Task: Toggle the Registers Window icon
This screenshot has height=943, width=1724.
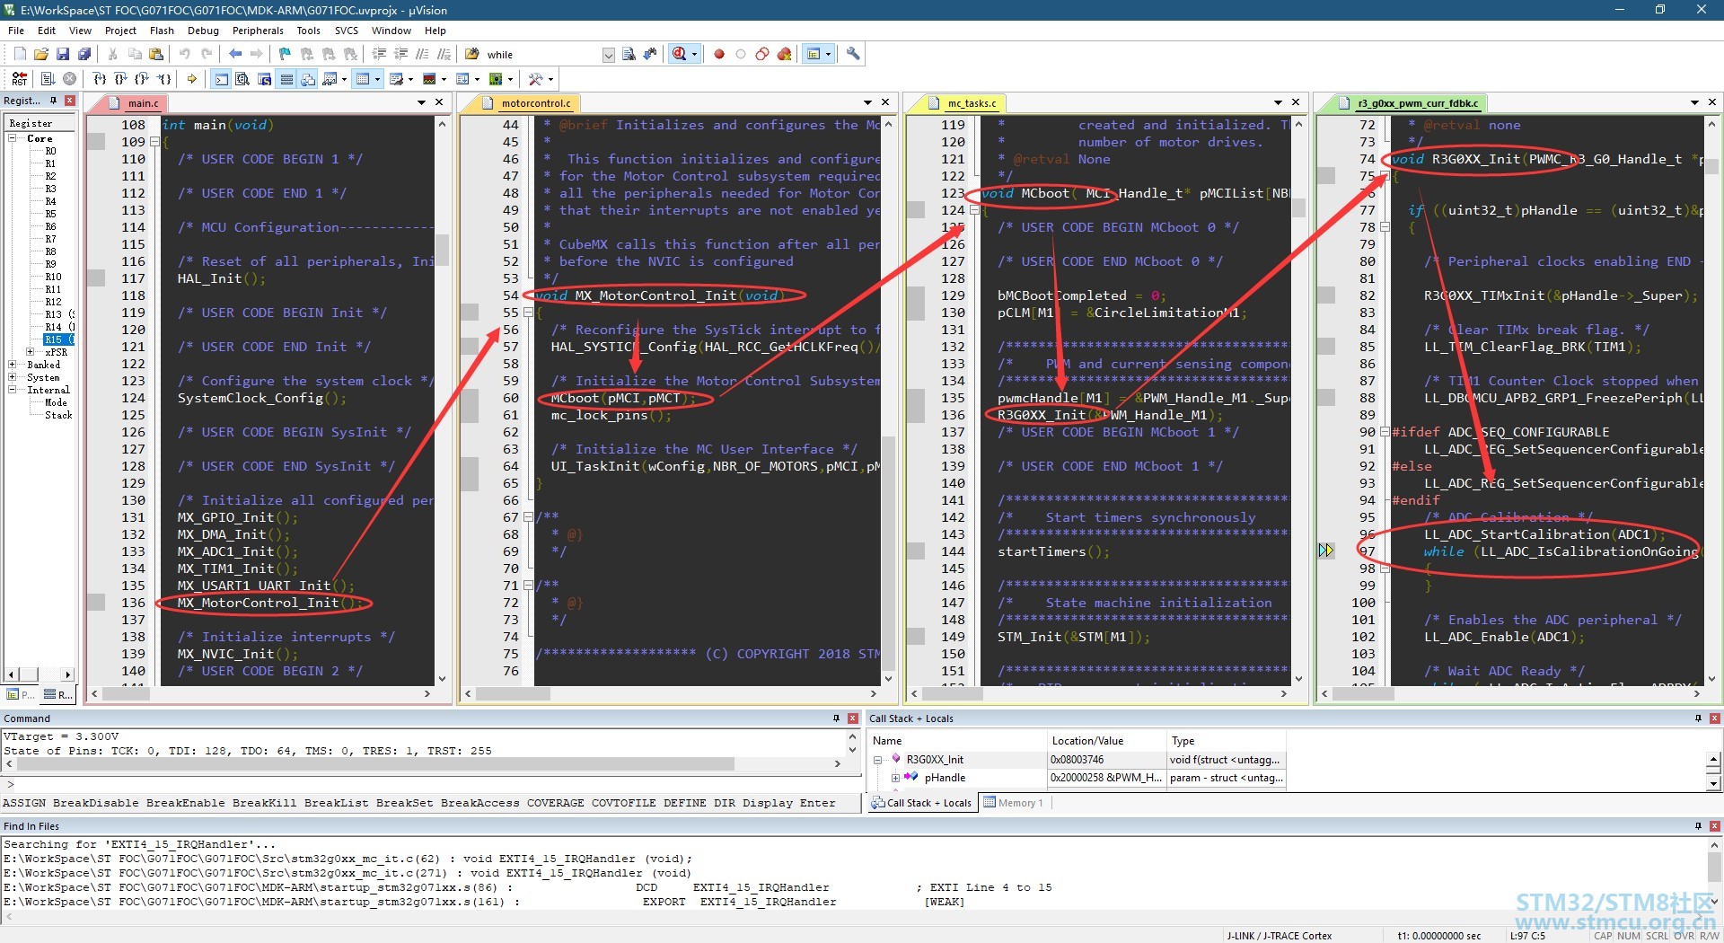Action: tap(286, 79)
